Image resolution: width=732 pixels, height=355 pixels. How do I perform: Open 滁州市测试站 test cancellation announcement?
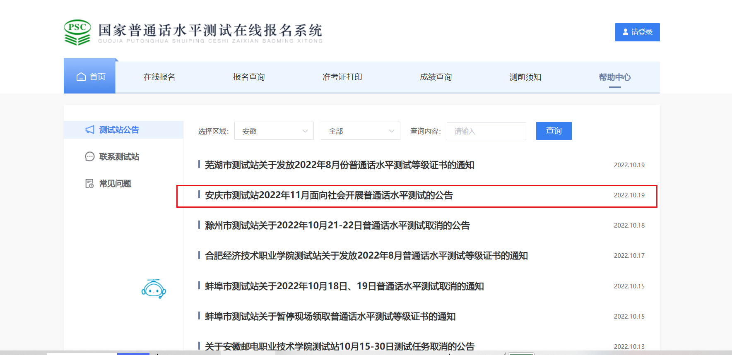[337, 225]
